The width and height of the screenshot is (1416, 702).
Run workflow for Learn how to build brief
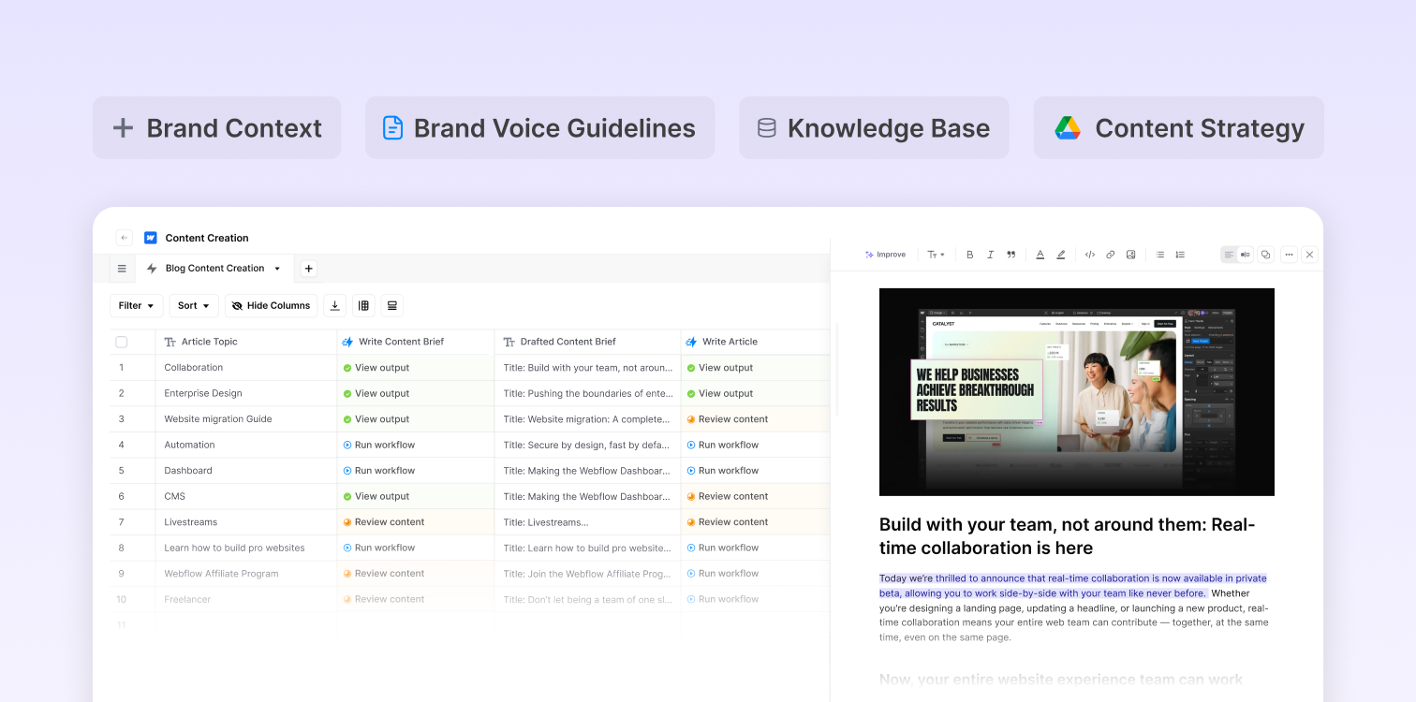pos(379,548)
